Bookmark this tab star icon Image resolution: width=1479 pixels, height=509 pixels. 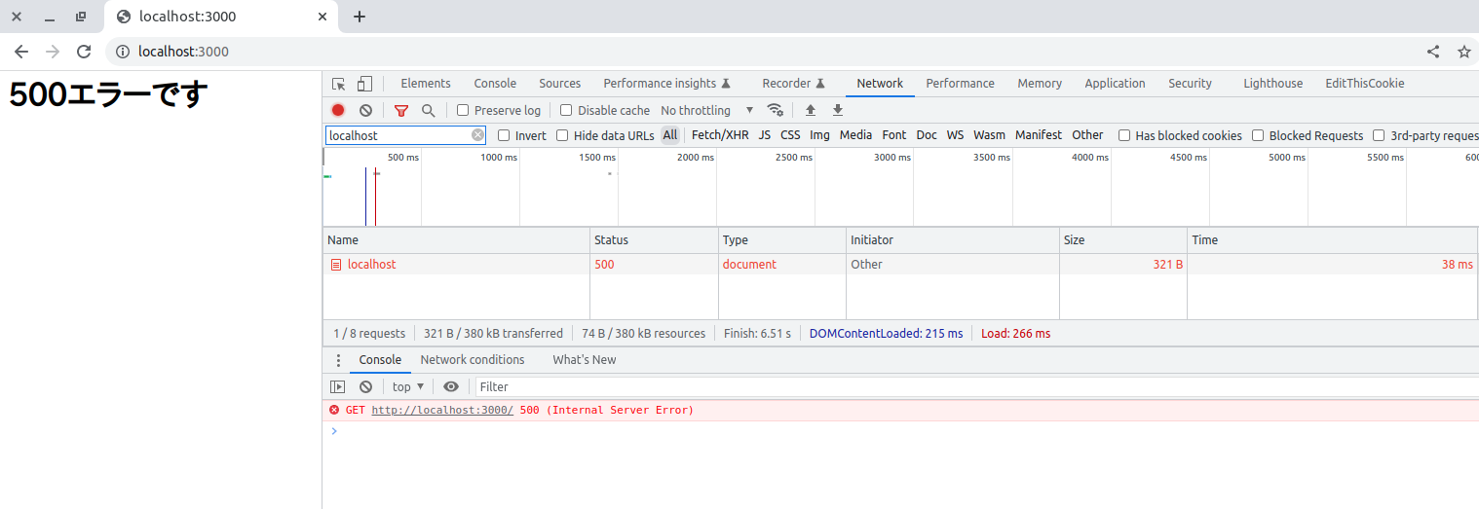[x=1463, y=52]
